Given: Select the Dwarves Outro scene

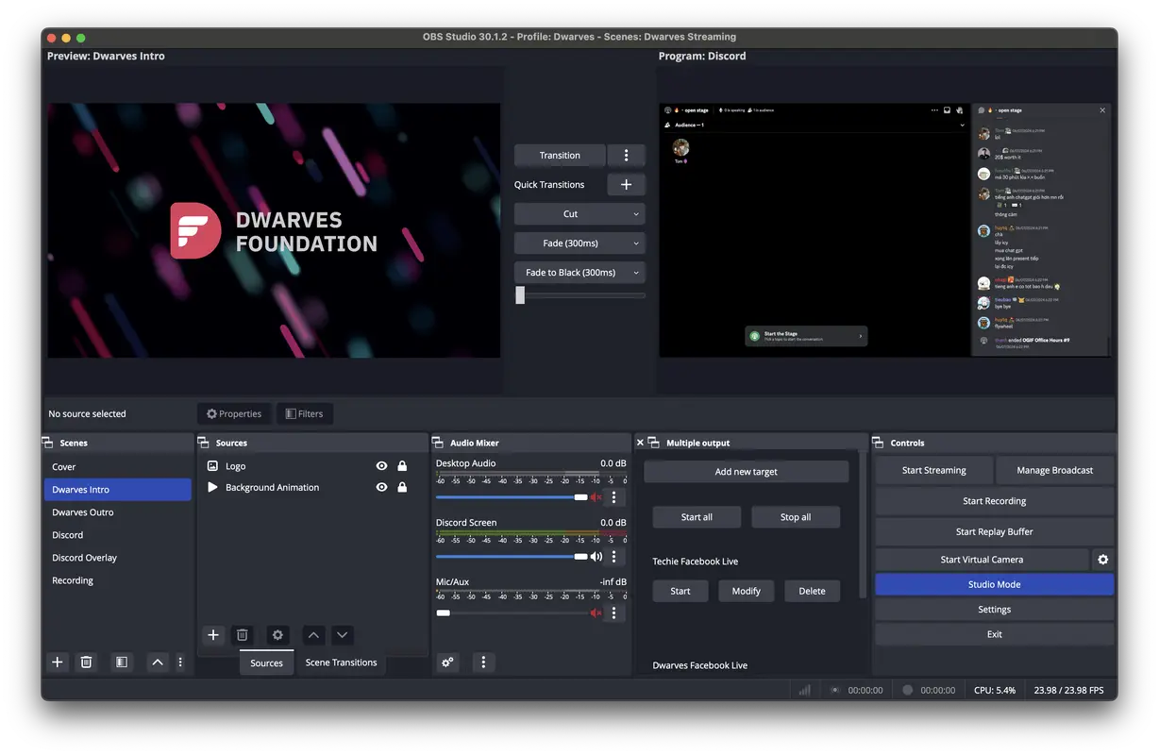Looking at the screenshot, I should click(117, 512).
